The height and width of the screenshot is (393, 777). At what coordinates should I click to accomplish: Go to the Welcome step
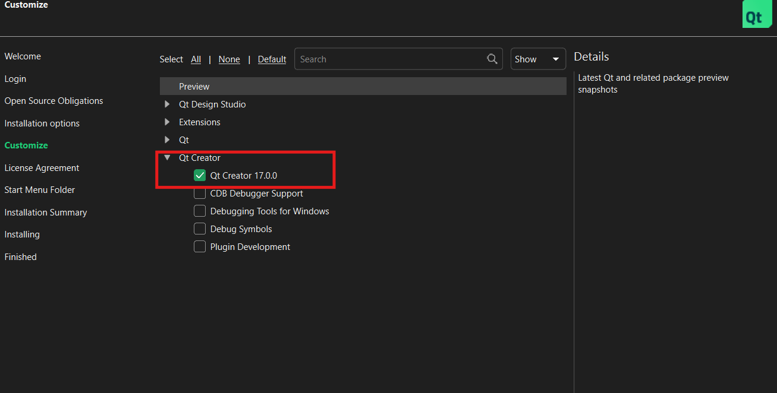[x=23, y=56]
